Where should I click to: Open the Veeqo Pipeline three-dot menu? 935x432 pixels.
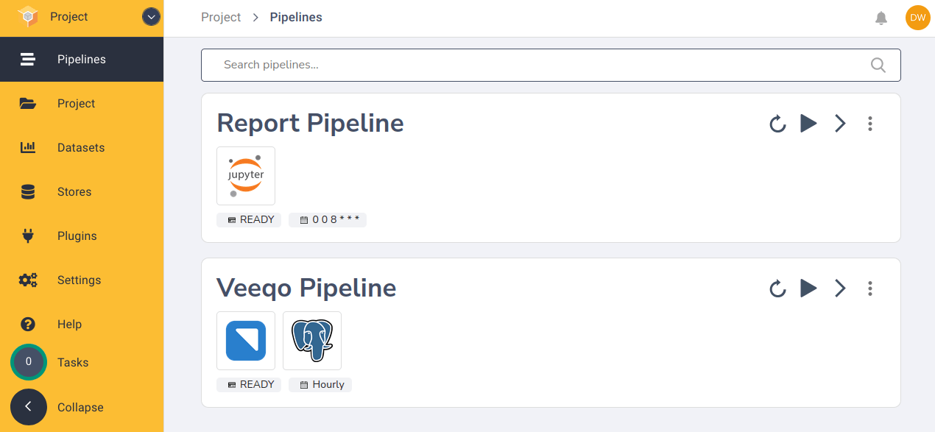click(870, 288)
